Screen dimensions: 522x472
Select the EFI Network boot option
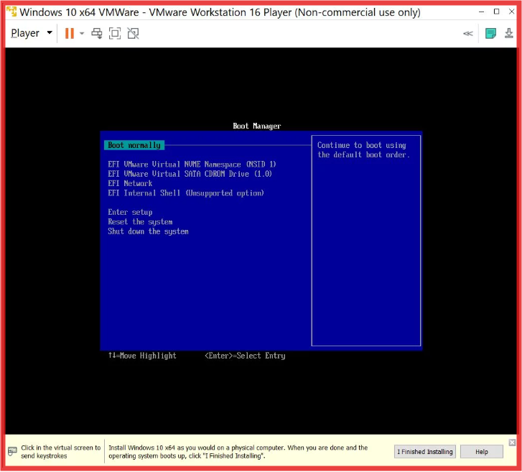130,183
